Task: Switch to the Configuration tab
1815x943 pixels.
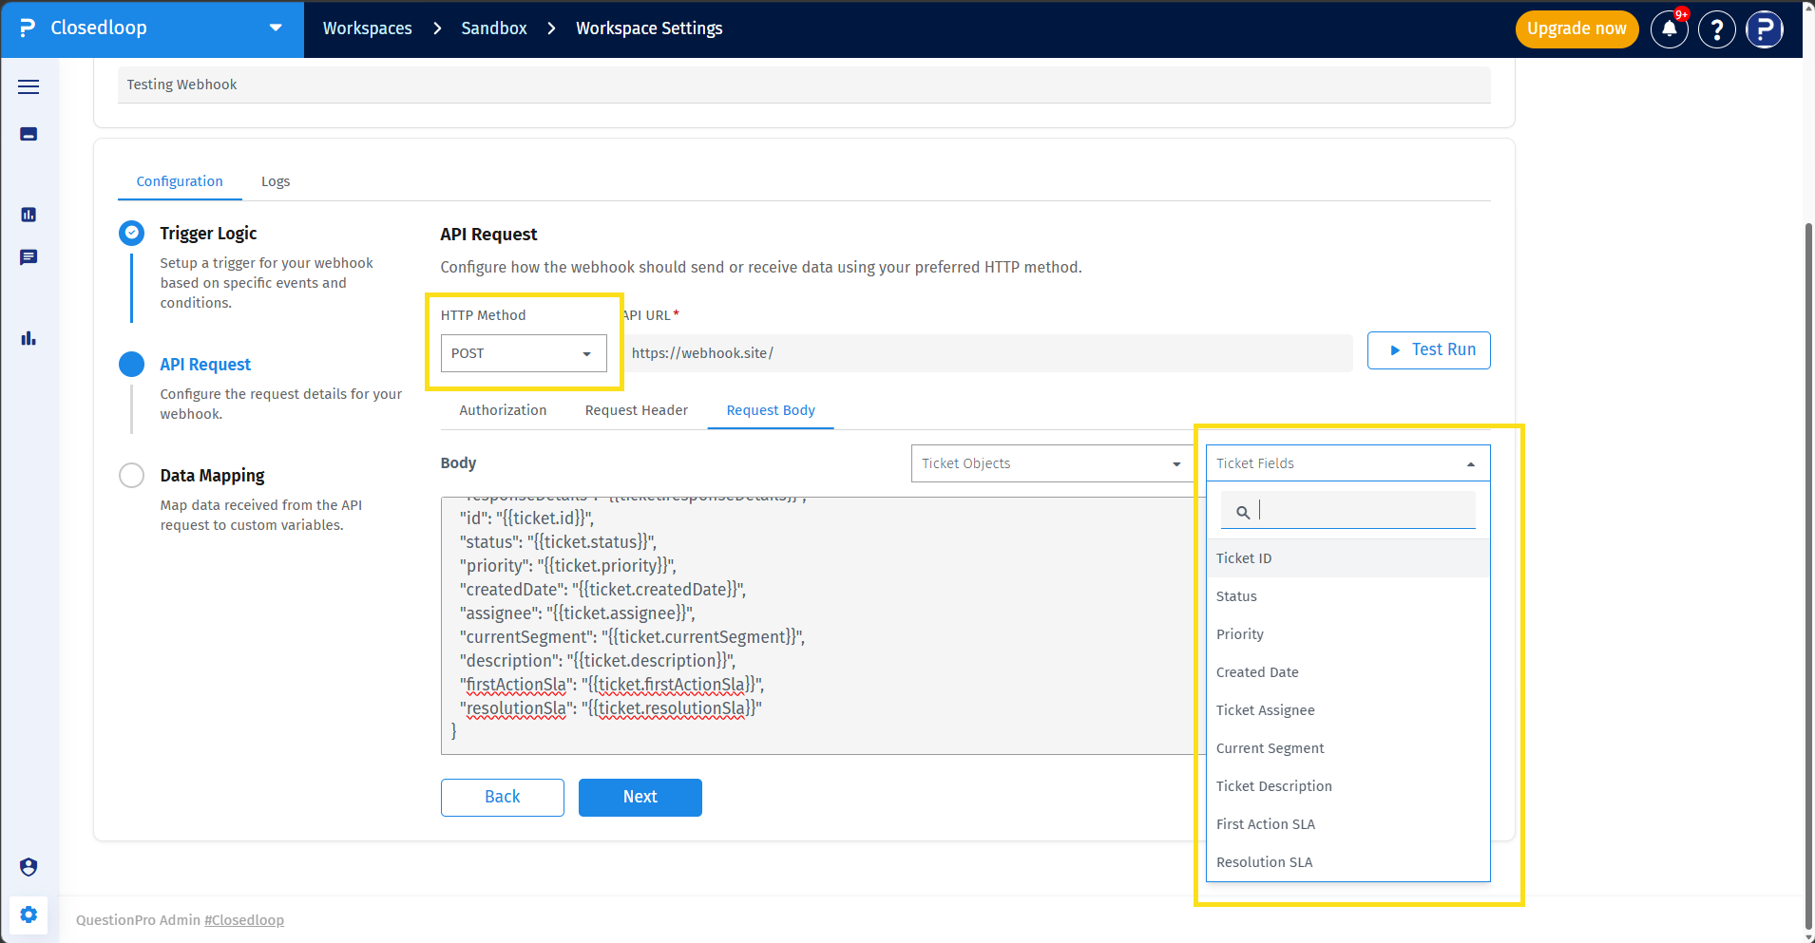Action: (x=180, y=181)
